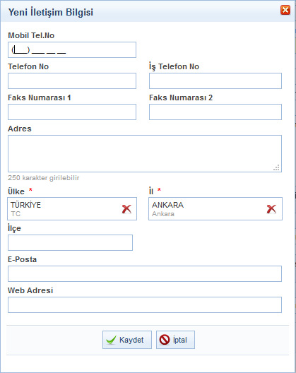Focus the E-Posta field
The image size is (296, 373).
pos(145,274)
